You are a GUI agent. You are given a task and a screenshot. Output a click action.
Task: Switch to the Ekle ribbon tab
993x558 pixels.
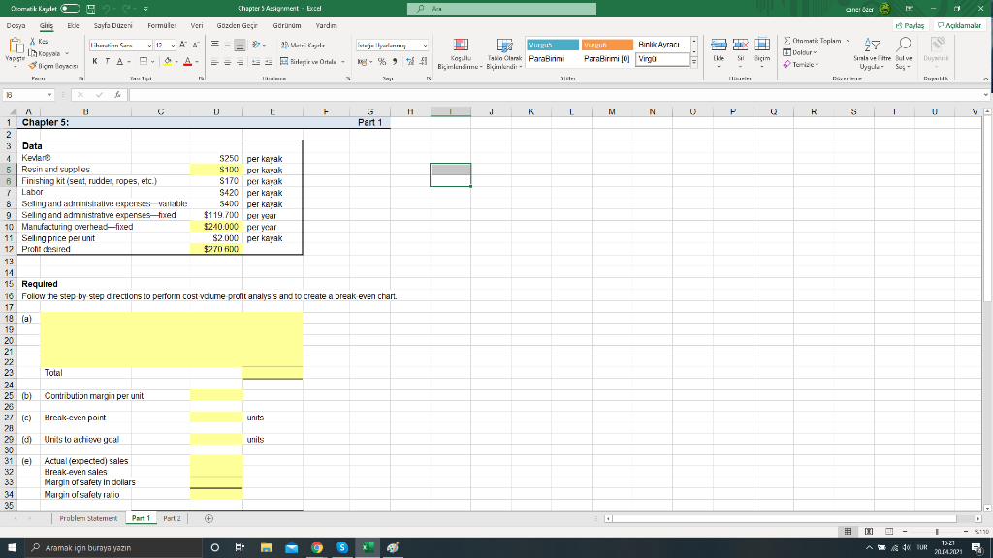(x=74, y=26)
